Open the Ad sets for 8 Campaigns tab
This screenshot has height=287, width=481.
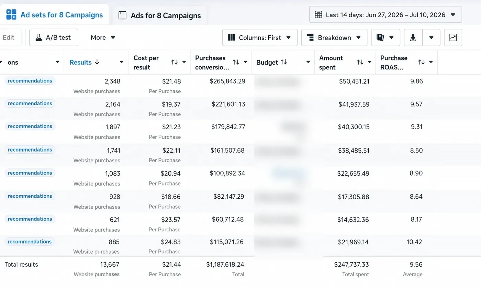pyautogui.click(x=54, y=15)
